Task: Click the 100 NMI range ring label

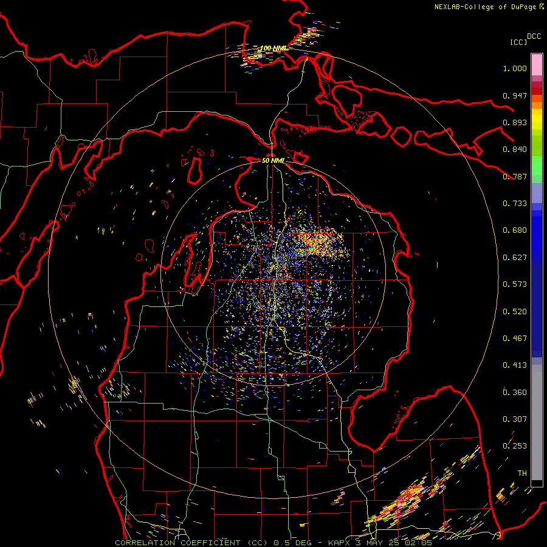Action: (x=274, y=48)
